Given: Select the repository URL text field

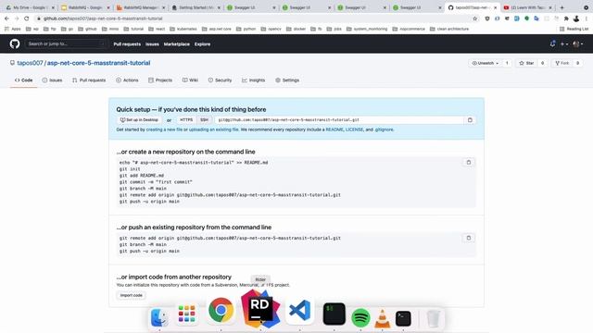Looking at the screenshot, I should (339, 120).
